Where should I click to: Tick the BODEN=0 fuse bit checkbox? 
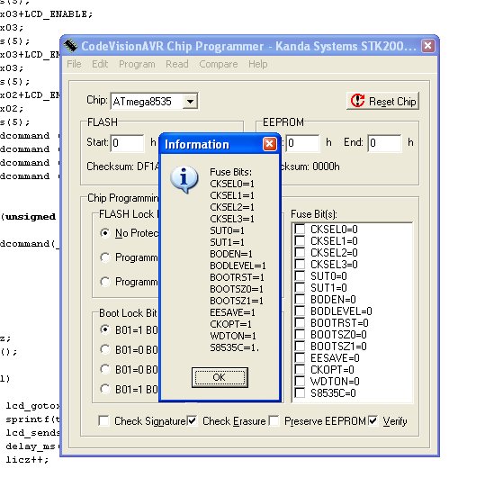[300, 299]
